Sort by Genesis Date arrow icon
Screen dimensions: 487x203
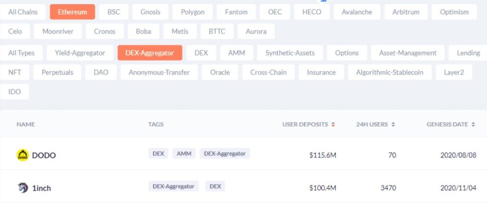[473, 125]
